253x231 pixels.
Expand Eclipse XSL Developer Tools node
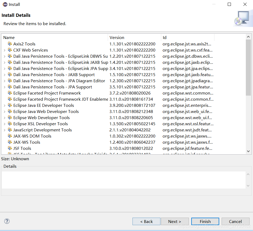5,124
